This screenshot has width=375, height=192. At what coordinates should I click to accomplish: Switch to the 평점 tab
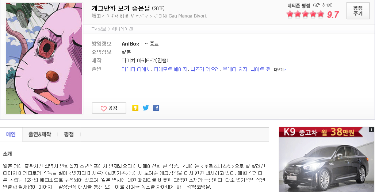tap(69, 134)
